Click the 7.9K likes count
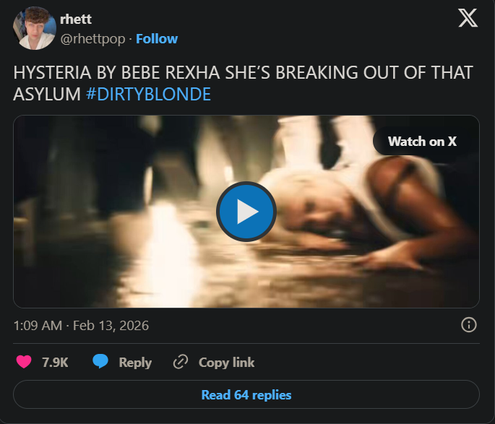The image size is (495, 424). (x=55, y=363)
